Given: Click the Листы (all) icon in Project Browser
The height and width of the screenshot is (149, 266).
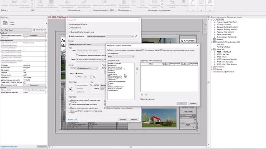Looking at the screenshot, I should click(214, 49).
